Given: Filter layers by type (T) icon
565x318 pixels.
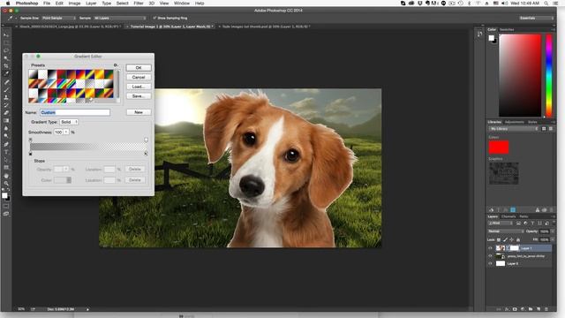Looking at the screenshot, I should click(x=532, y=223).
